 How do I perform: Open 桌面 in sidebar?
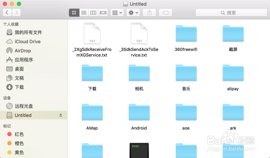[x=34, y=69]
